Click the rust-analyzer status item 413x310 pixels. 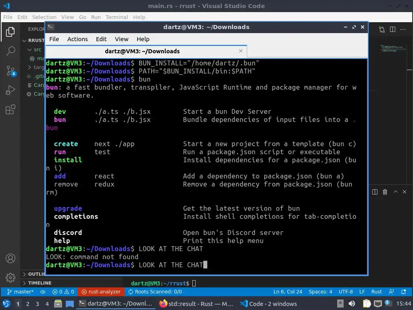coord(101,291)
